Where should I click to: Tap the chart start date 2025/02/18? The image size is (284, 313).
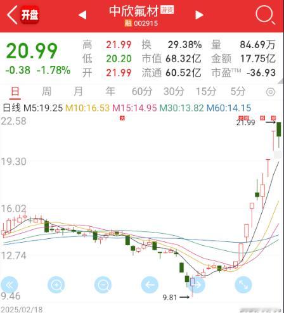point(22,310)
